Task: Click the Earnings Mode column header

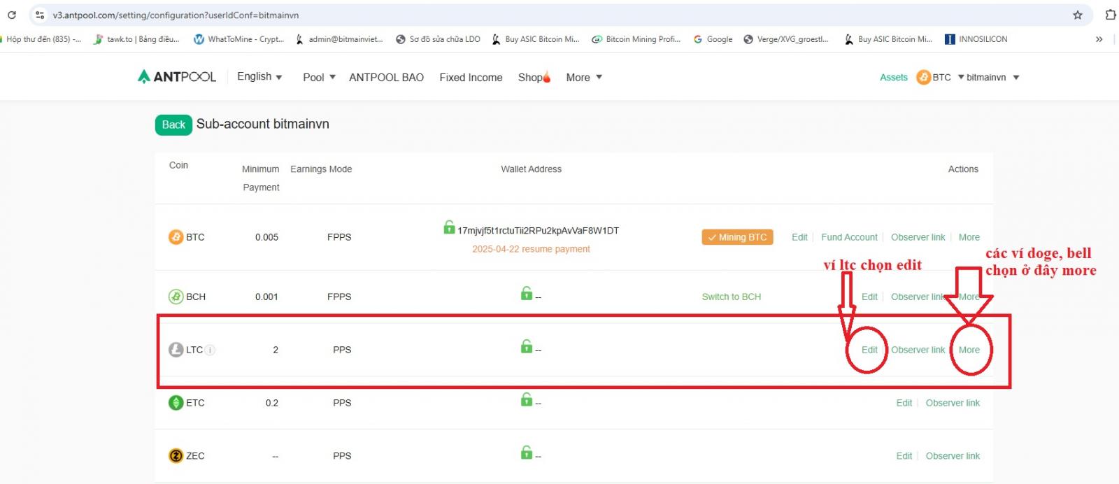Action: [321, 169]
